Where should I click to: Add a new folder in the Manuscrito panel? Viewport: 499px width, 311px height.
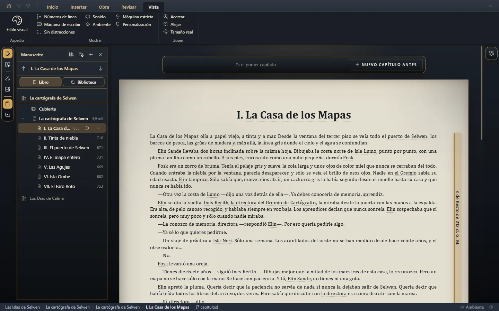(x=81, y=55)
